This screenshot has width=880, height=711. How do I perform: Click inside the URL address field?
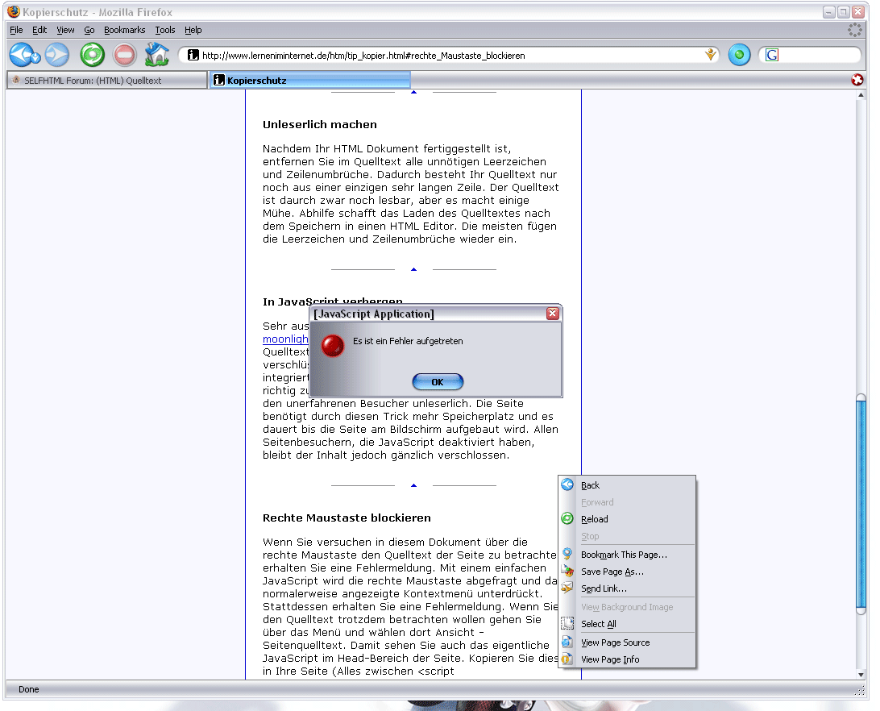(x=443, y=56)
